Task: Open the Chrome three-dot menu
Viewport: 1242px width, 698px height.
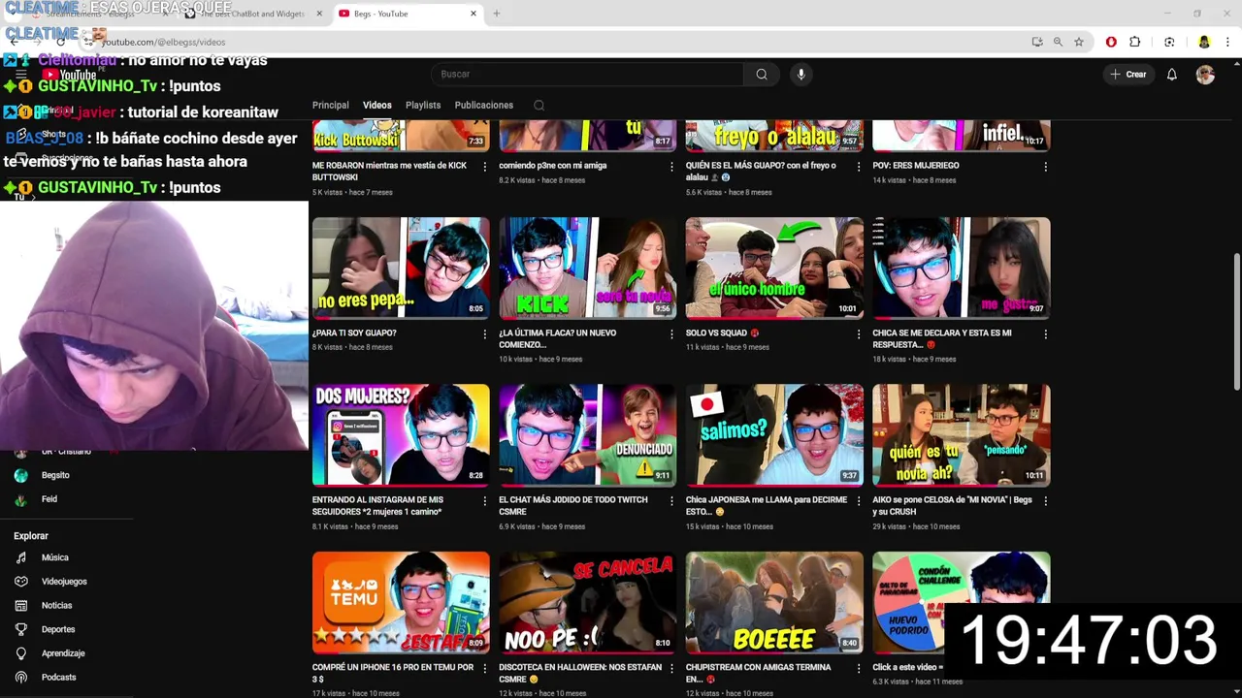Action: (1228, 42)
